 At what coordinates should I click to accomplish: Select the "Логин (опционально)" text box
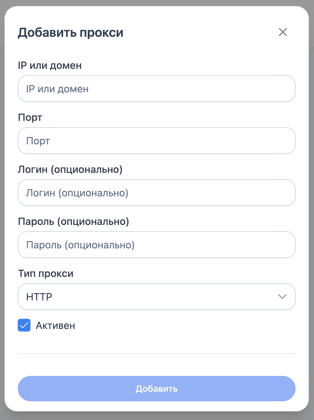pyautogui.click(x=157, y=193)
